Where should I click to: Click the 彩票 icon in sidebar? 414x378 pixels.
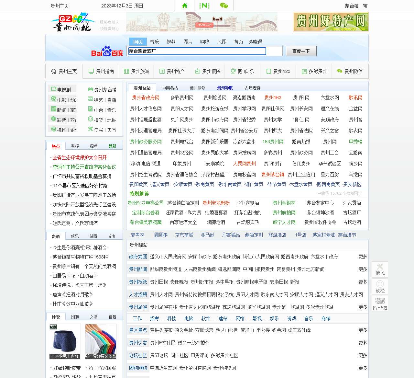[53, 119]
